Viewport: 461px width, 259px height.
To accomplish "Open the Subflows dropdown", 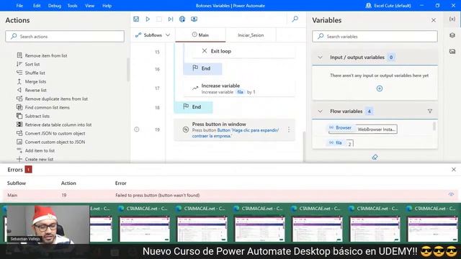I will coord(153,35).
